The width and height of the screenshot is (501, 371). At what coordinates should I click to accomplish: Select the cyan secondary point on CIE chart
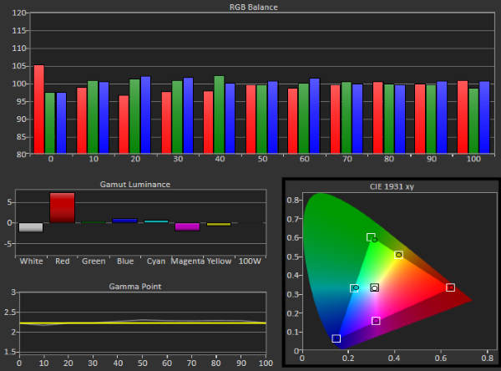[354, 288]
